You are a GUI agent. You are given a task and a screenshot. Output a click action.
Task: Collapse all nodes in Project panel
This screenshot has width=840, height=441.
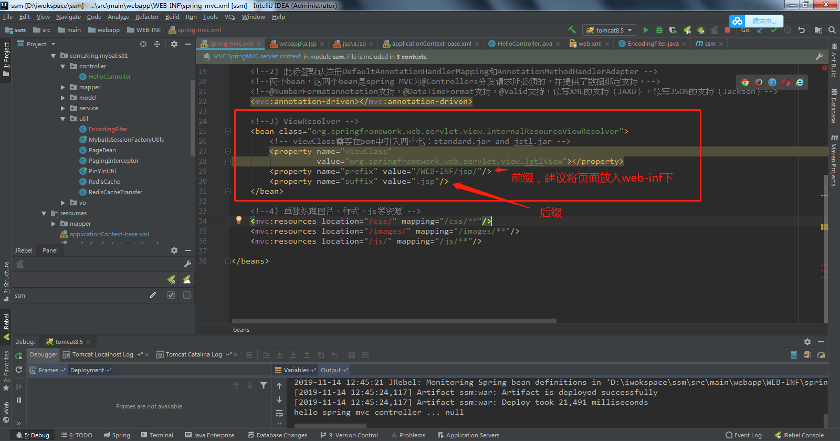(157, 44)
